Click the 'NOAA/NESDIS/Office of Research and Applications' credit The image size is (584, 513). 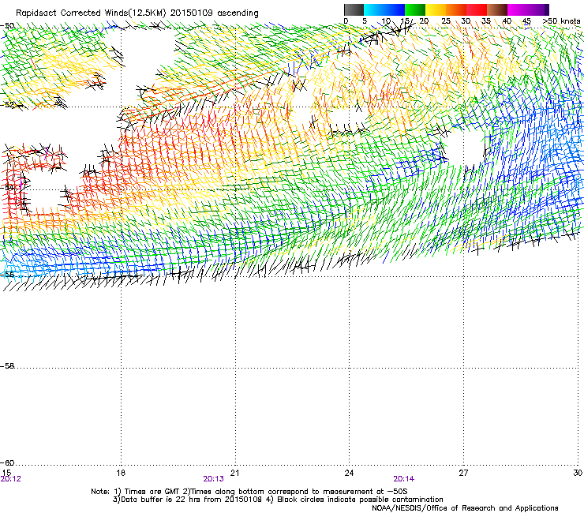(x=465, y=508)
